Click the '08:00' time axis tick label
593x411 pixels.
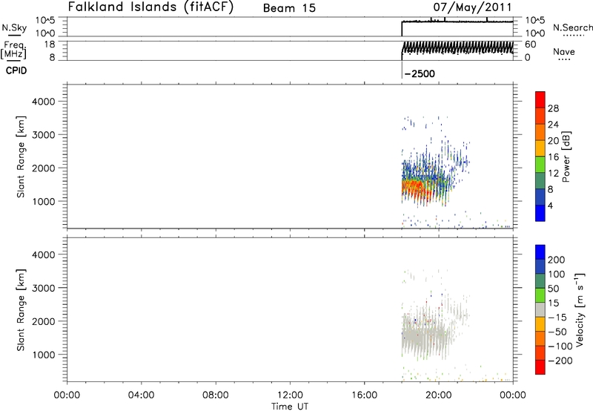pyautogui.click(x=216, y=395)
